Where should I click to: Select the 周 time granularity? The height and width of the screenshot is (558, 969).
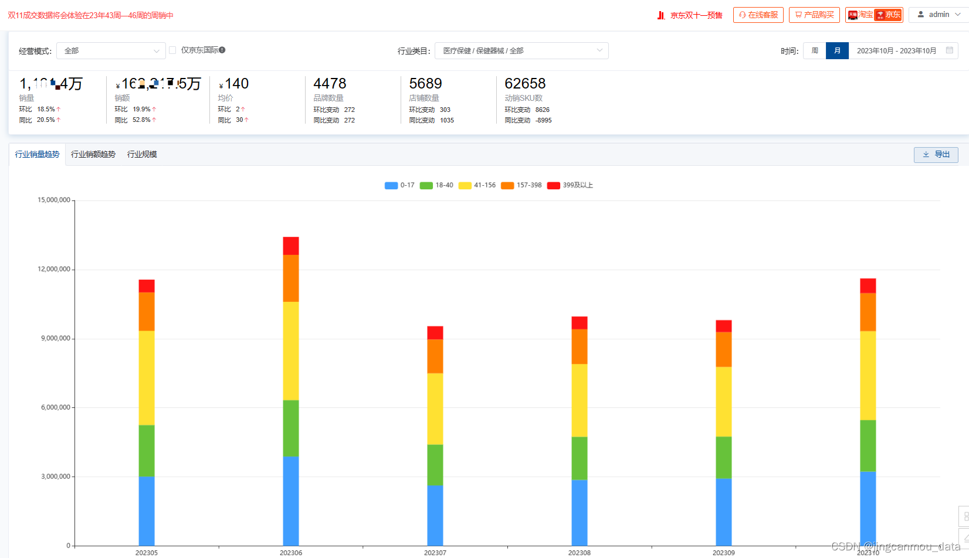815,51
